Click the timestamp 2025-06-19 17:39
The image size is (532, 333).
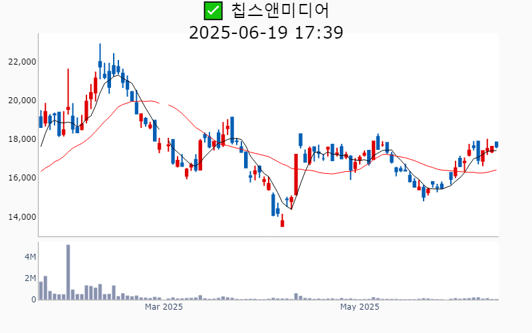pyautogui.click(x=266, y=33)
